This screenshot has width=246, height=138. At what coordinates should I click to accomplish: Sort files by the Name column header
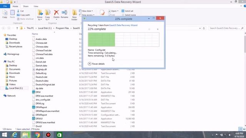[35, 34]
